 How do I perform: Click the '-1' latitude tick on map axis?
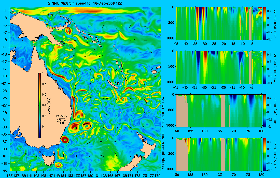(x=5, y=11)
